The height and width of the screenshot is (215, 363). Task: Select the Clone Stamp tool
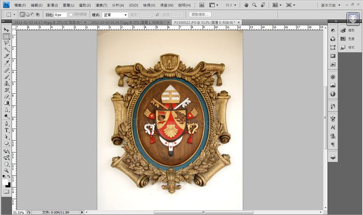pos(7,83)
